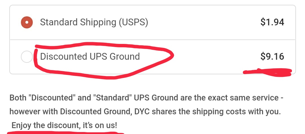Select the Discounted UPS Ground radio button
This screenshot has width=305, height=134.
pyautogui.click(x=27, y=57)
